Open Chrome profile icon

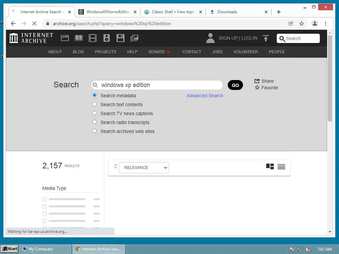(x=315, y=23)
